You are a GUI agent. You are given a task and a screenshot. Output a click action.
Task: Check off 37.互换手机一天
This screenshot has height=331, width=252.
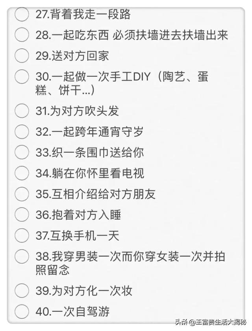click(x=22, y=235)
